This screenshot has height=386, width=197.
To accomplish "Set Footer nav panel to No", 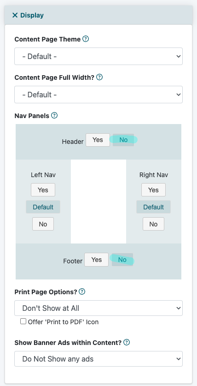I will 122,260.
